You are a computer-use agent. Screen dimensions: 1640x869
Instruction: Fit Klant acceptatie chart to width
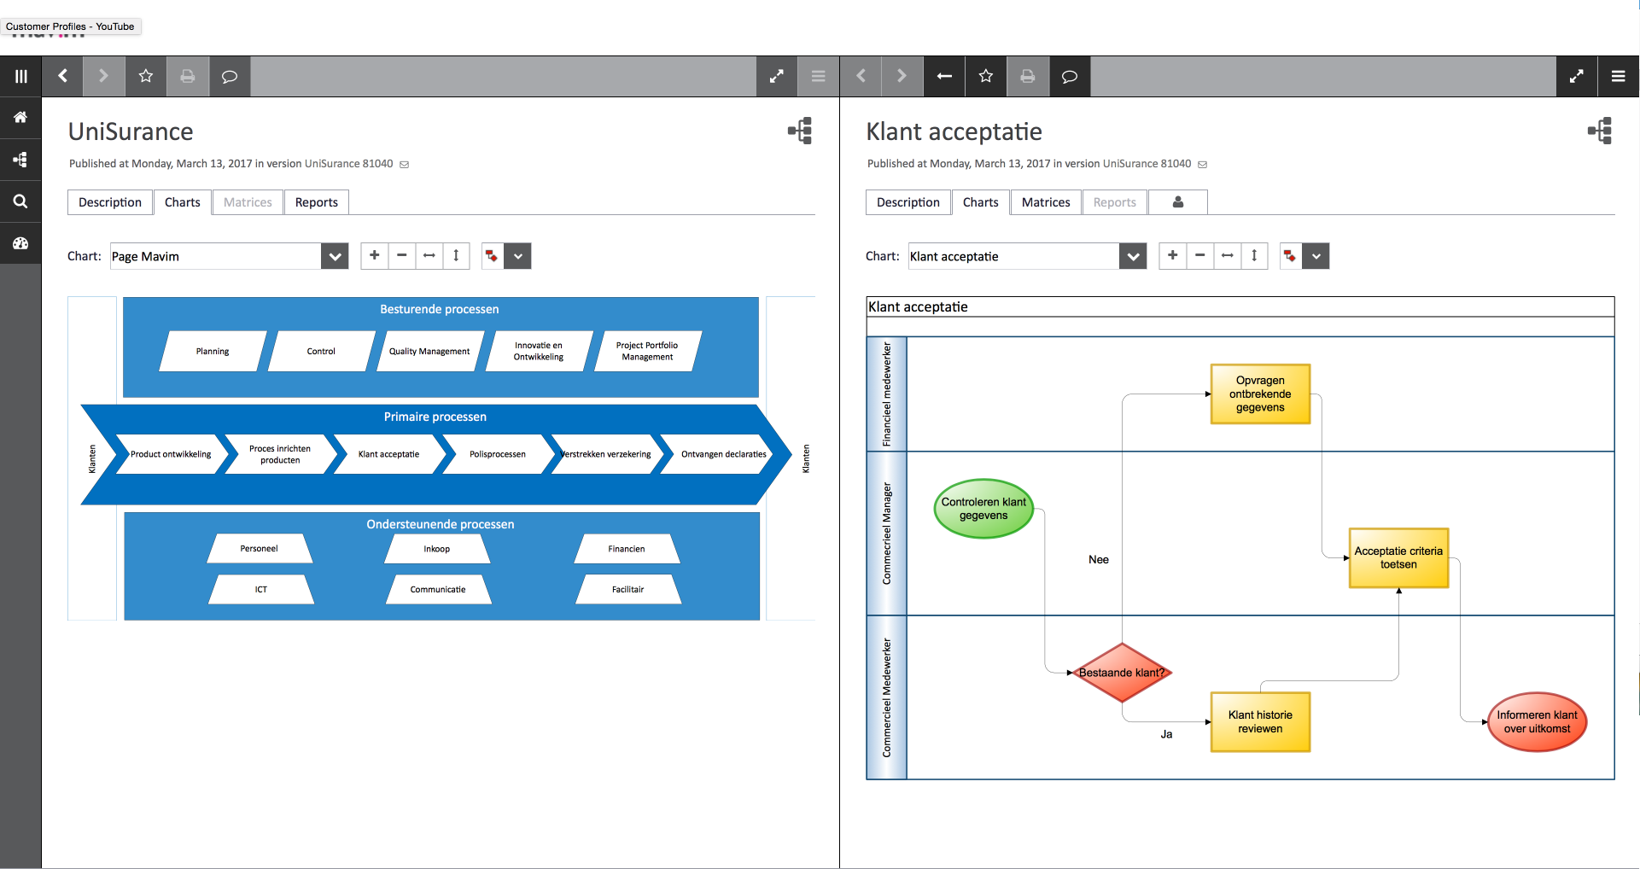pyautogui.click(x=1228, y=256)
